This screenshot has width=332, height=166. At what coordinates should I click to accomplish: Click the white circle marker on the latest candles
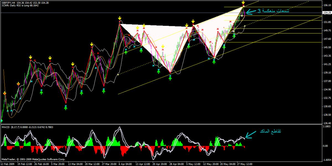(242, 16)
